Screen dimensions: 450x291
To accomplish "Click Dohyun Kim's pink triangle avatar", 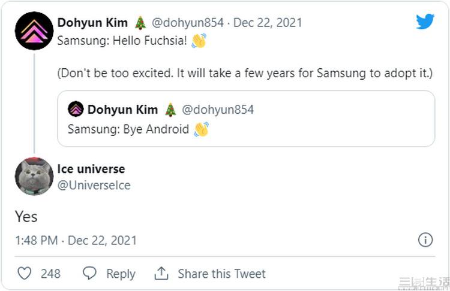I will pyautogui.click(x=34, y=31).
